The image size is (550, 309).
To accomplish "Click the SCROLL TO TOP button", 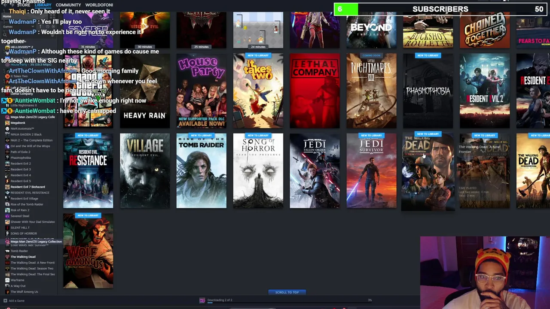I will [287, 292].
